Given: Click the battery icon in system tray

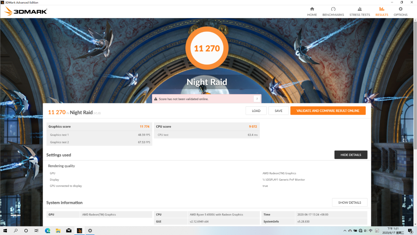Looking at the screenshot, I should point(355,231).
